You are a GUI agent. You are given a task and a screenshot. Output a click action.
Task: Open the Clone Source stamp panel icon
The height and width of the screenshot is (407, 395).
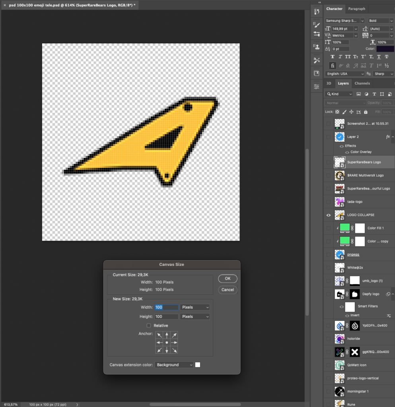317,47
